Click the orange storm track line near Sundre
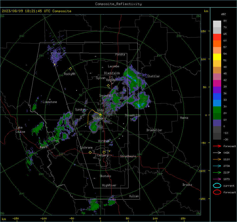Screen dimensions: 237x222 (x=90, y=115)
